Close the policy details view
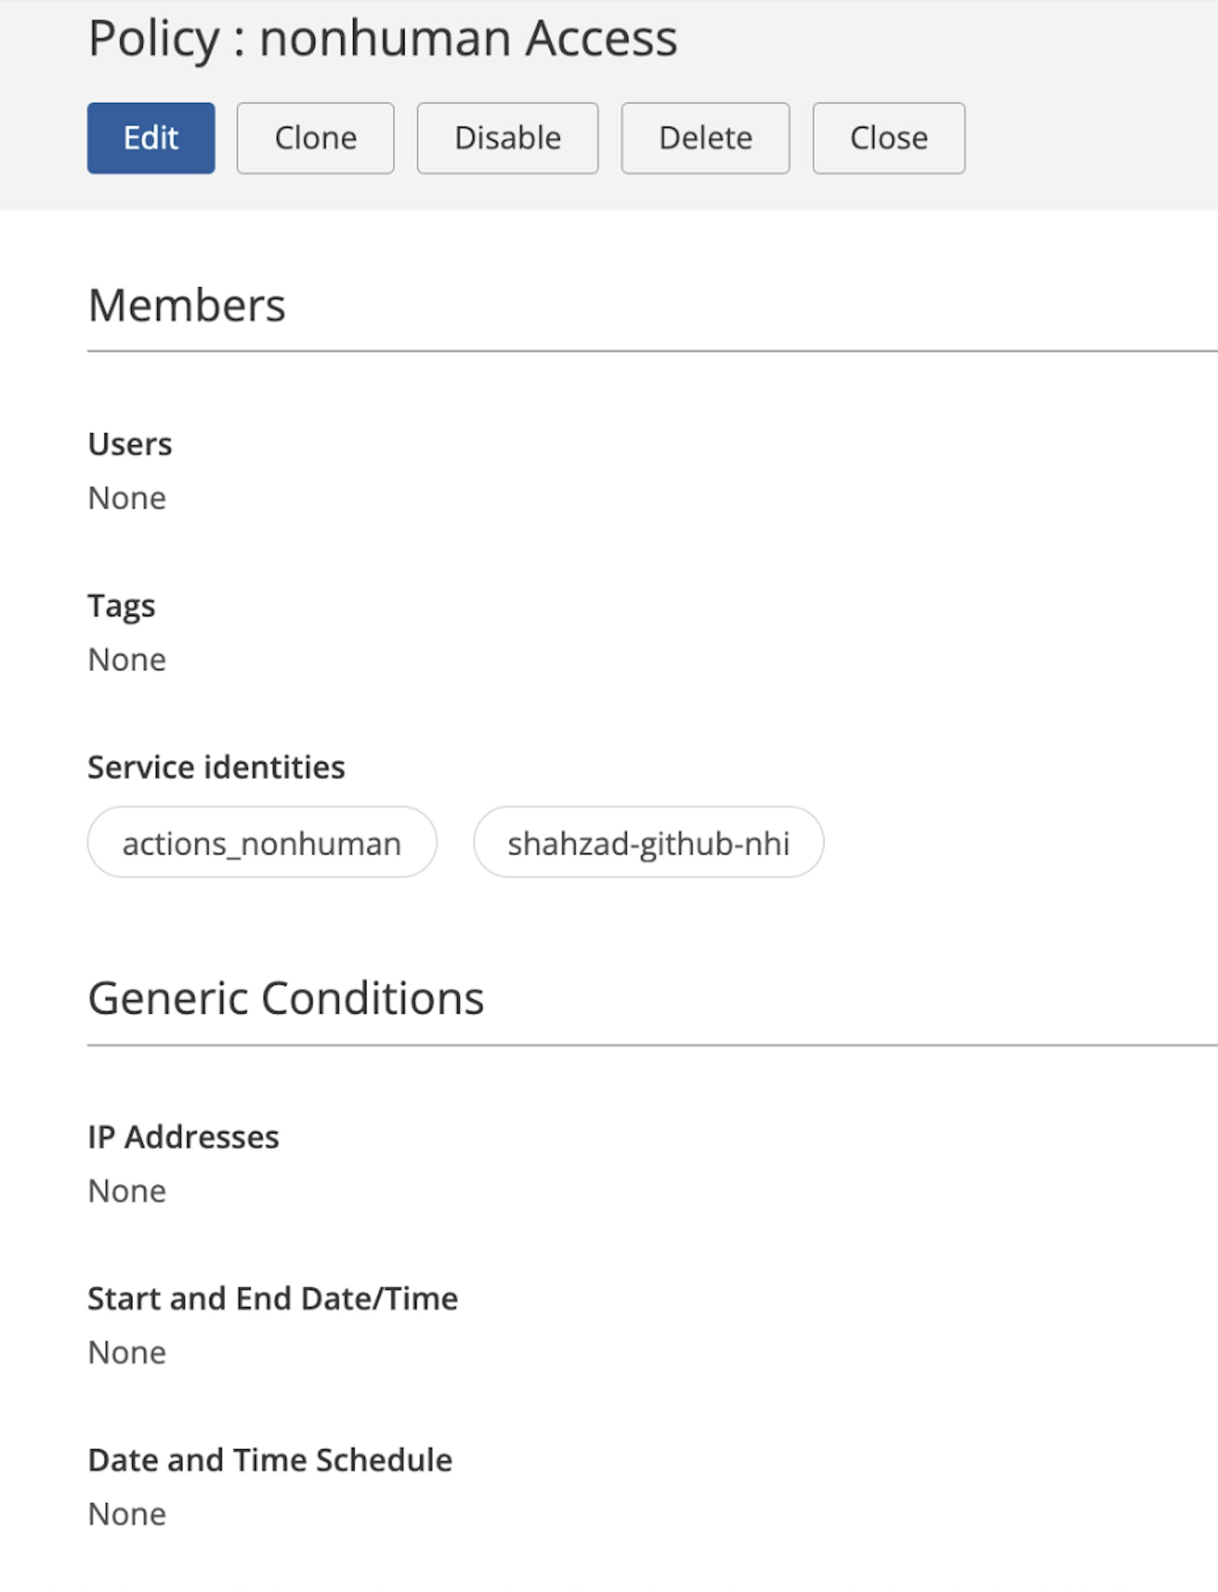Image resolution: width=1218 pixels, height=1592 pixels. (889, 138)
